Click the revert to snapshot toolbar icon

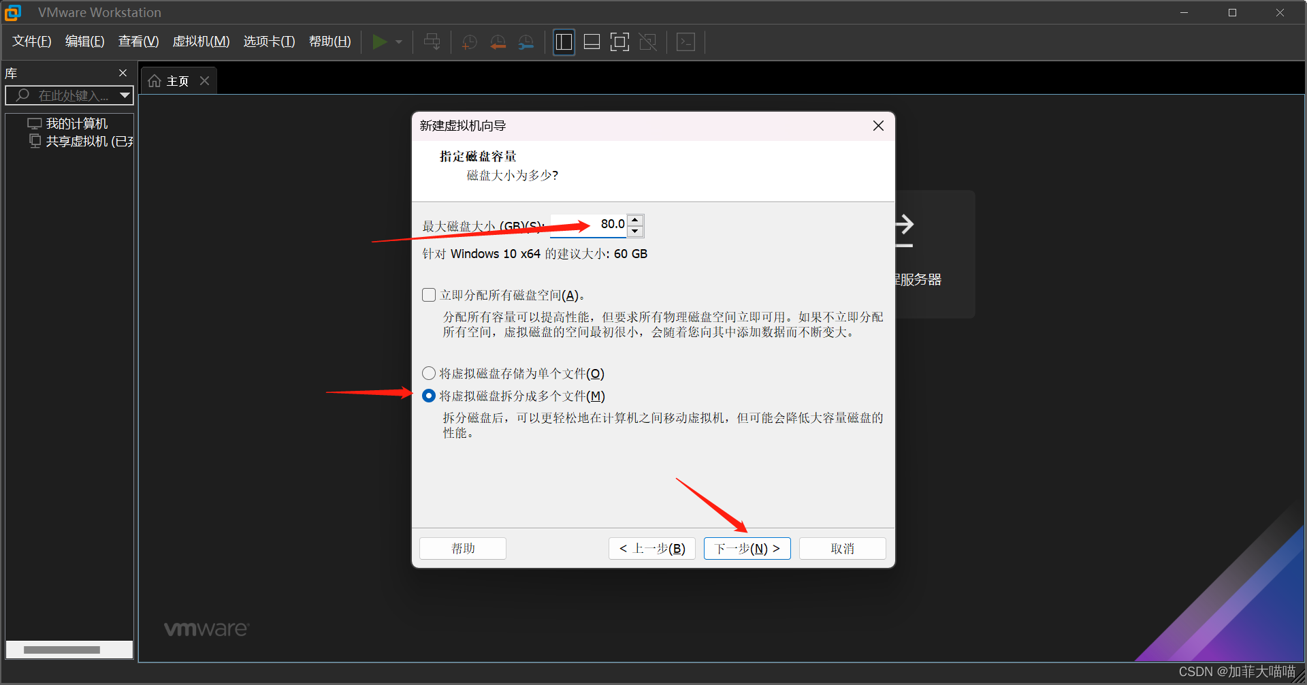pyautogui.click(x=498, y=42)
